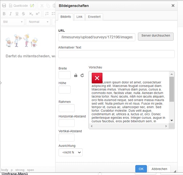
Task: Open the Normal paragraph format dropdown
Action: [38, 22]
